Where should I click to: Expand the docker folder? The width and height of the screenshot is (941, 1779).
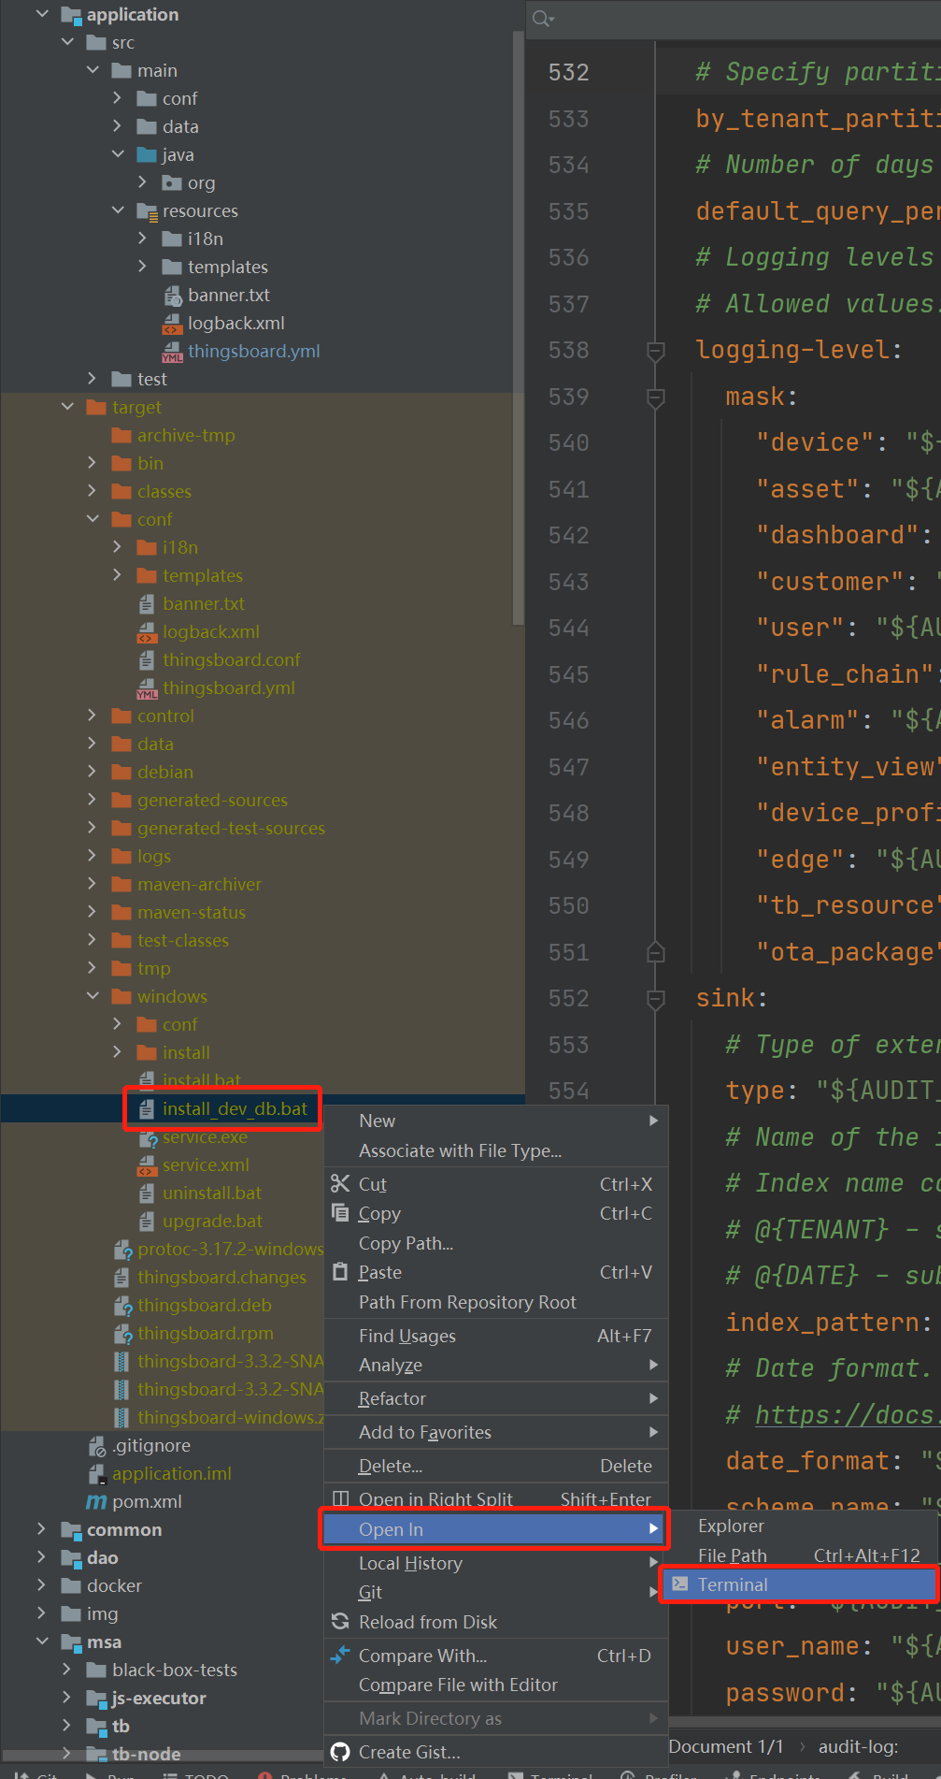pyautogui.click(x=41, y=1584)
